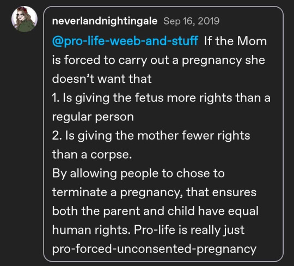Click the text 'regular person'
Screen dimensions: 294x266
click(93, 117)
